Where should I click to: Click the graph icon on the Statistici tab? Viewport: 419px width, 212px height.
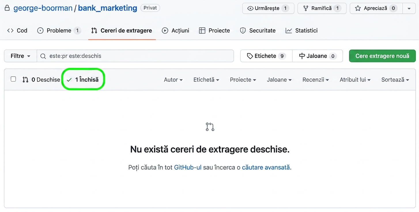[289, 31]
